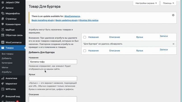
Task: Open the Внешний вид menu item
Action: 13,96
